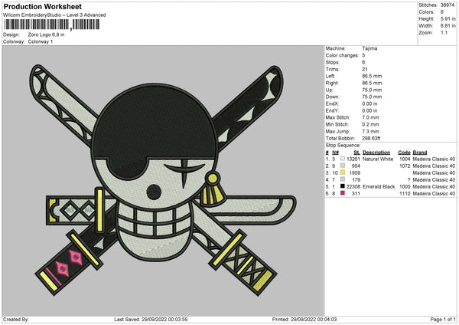This screenshot has height=325, width=459.
Task: Click the Color changes value 5
Action: click(363, 55)
